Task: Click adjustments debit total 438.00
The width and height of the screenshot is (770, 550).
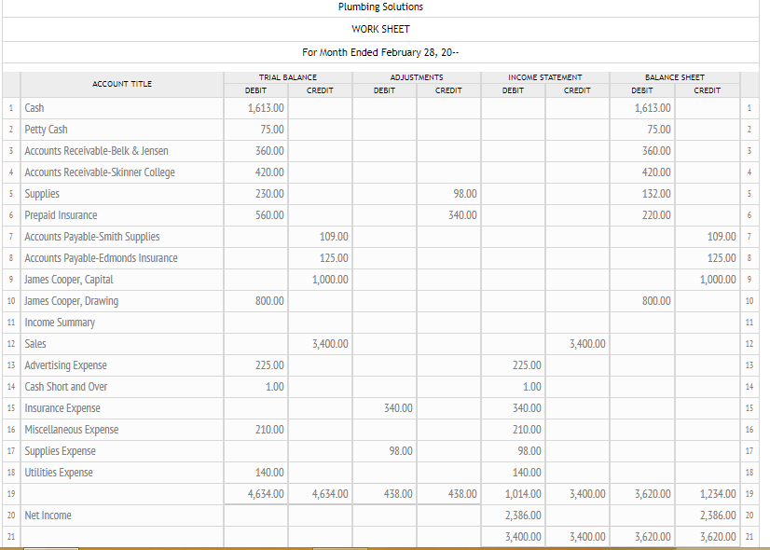Action: (x=384, y=494)
